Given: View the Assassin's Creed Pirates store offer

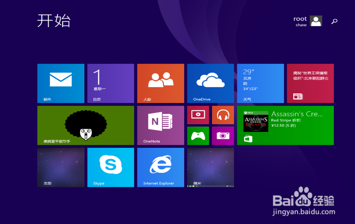Looking at the screenshot, I should 285,125.
